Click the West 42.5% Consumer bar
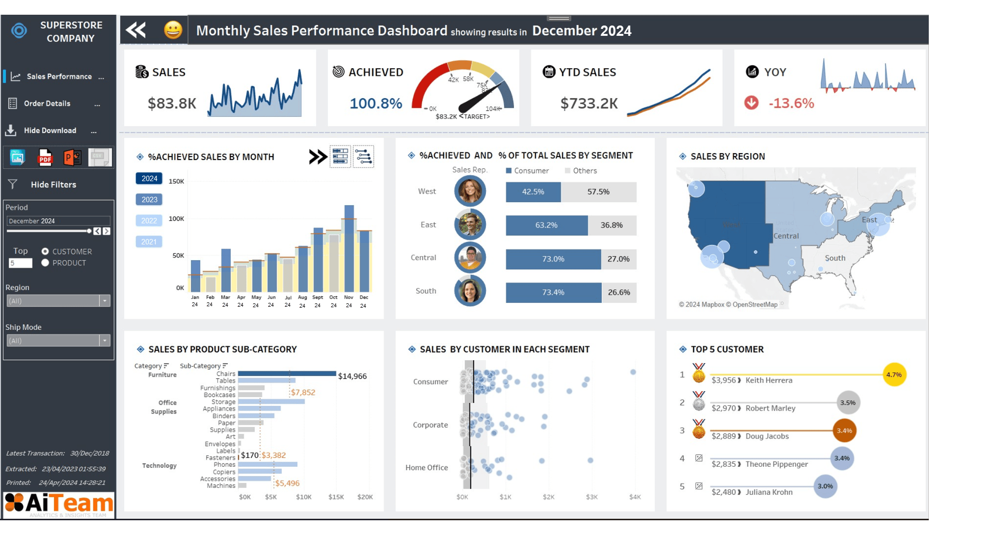 click(x=533, y=192)
